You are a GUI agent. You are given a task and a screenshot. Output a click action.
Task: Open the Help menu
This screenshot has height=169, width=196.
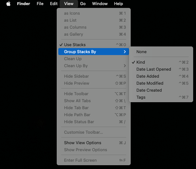118,4
